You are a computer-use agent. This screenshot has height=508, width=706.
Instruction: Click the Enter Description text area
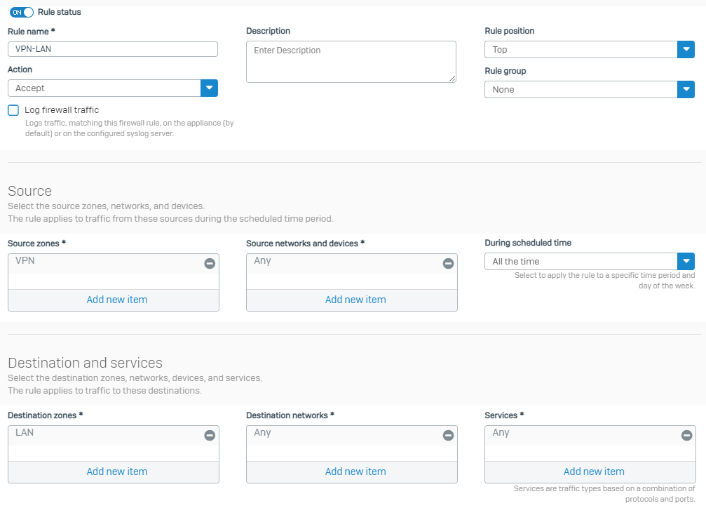(x=351, y=62)
